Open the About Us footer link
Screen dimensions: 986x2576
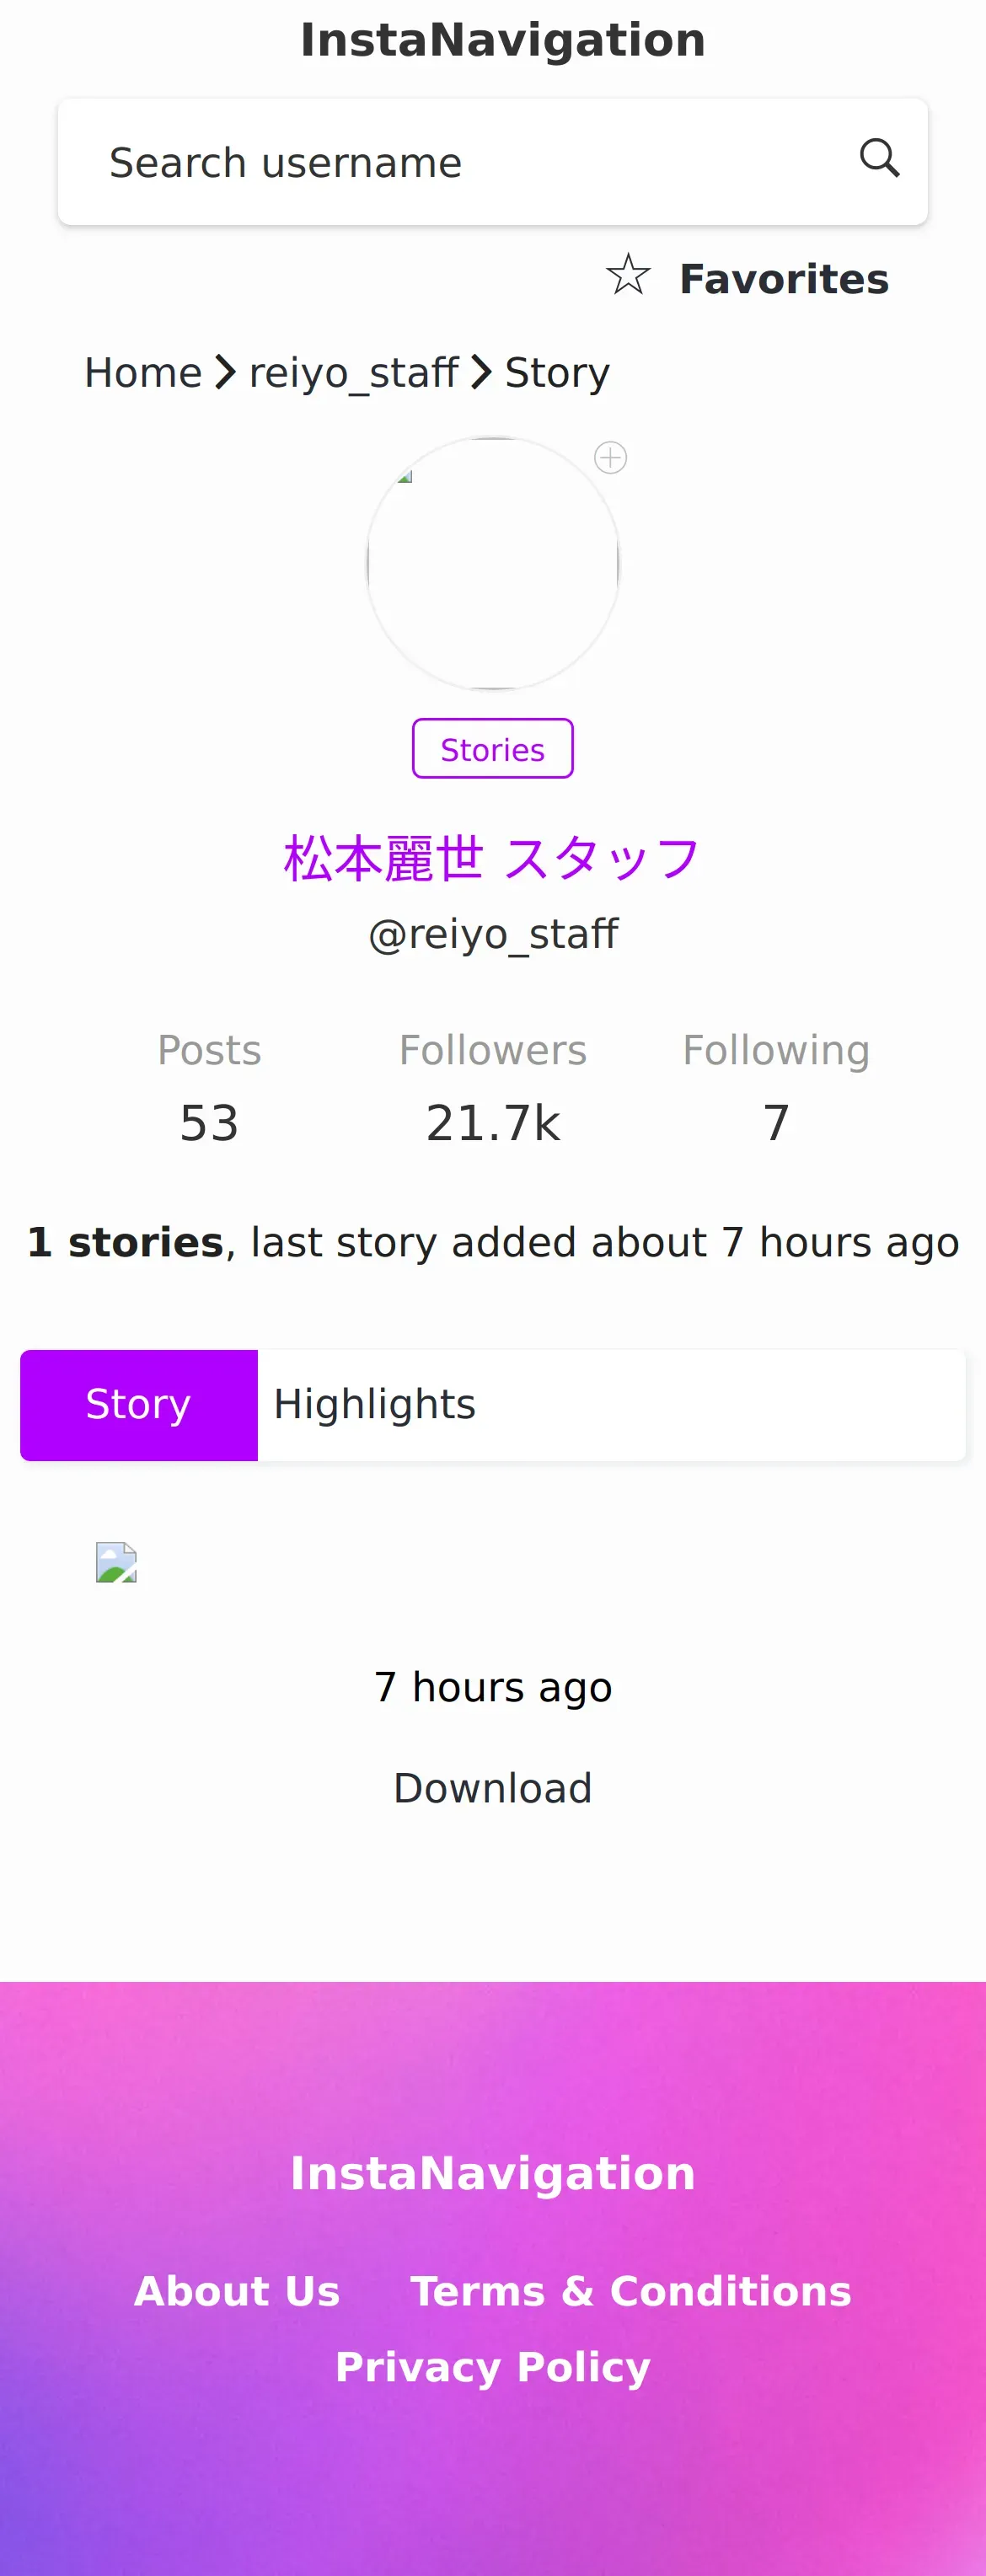[x=237, y=2291]
